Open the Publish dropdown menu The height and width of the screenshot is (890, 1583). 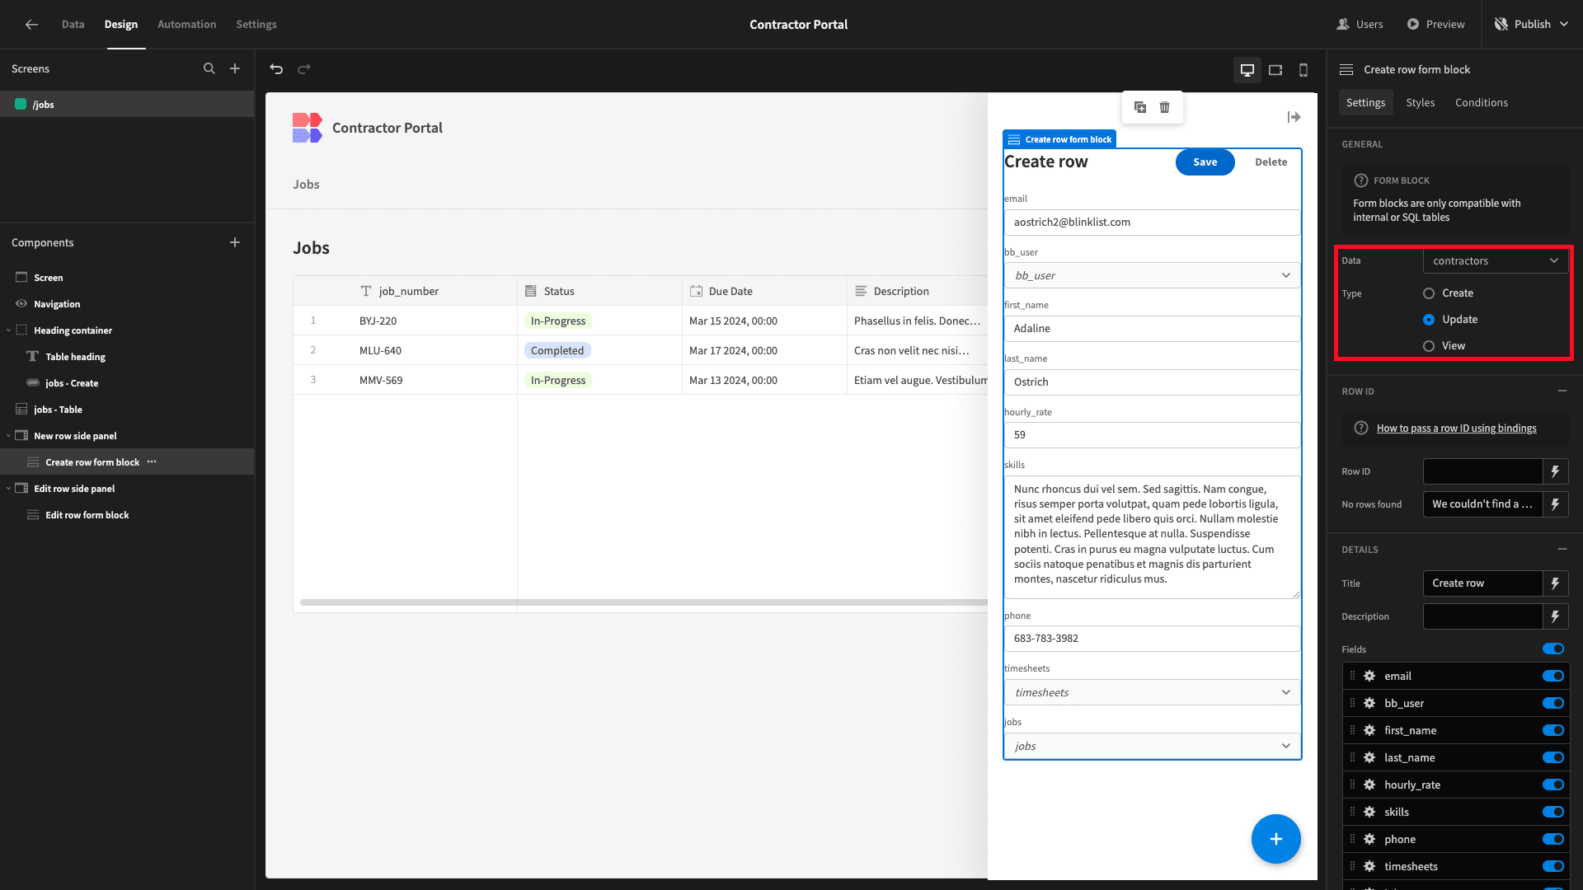tap(1531, 24)
